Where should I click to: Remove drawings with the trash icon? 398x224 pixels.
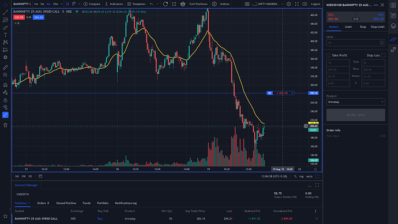pos(5,125)
